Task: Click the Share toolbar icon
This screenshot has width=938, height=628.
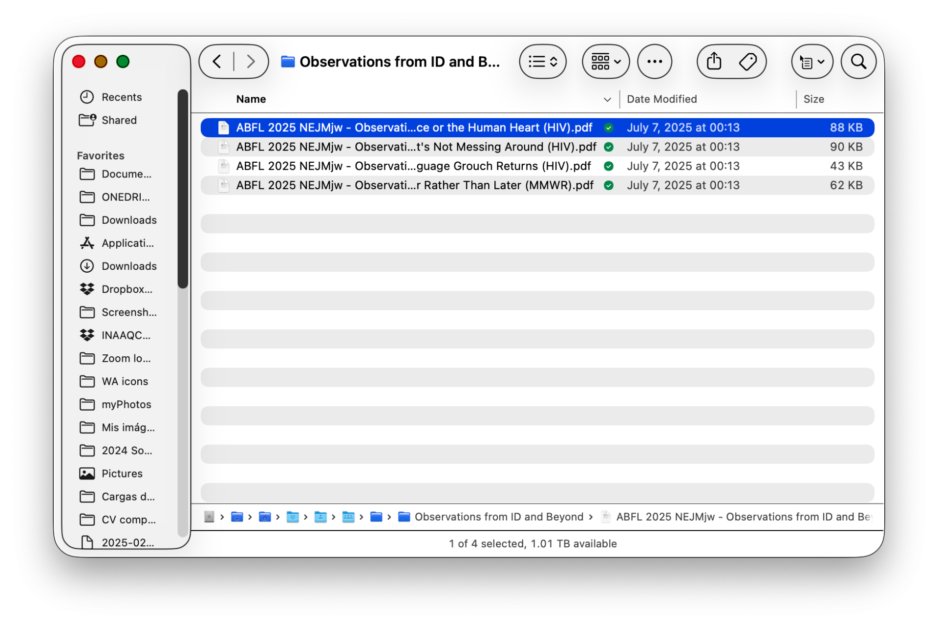Action: click(x=714, y=62)
